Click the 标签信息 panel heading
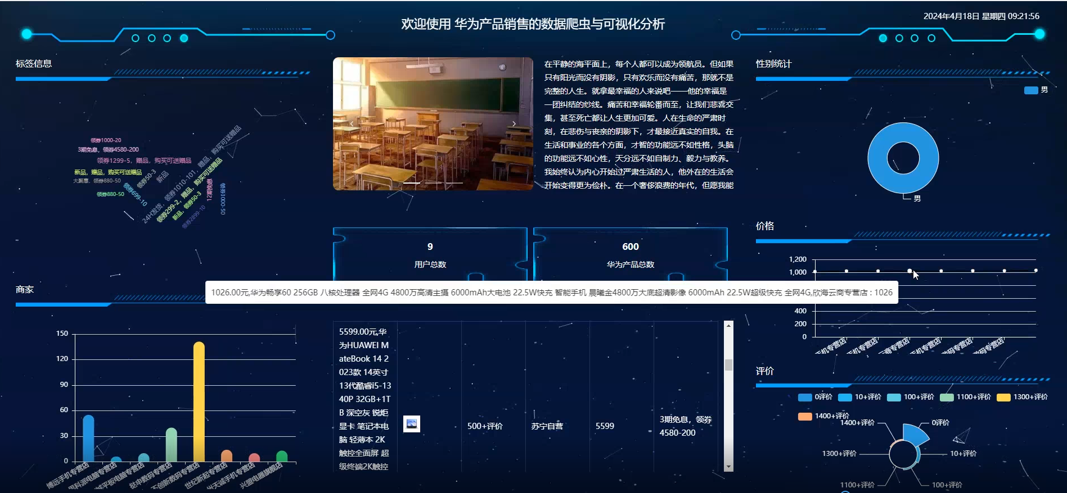1067x493 pixels. pyautogui.click(x=34, y=63)
